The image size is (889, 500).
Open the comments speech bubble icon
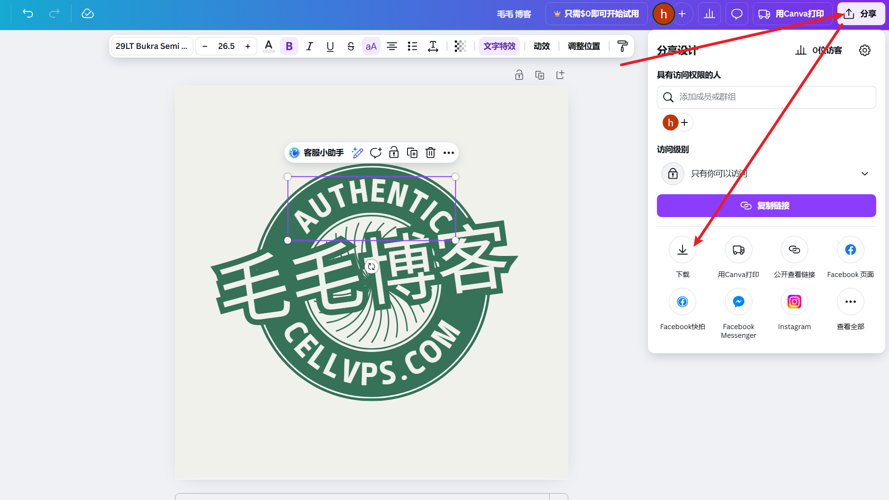pyautogui.click(x=736, y=14)
